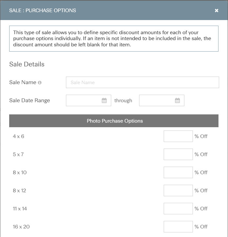Select the 11 x 14 percent off field
Image resolution: width=228 pixels, height=237 pixels.
[x=178, y=209]
